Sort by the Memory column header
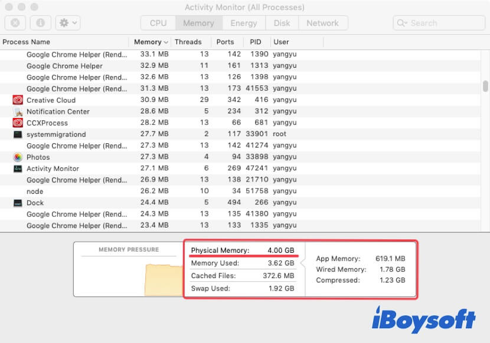490x343 pixels. click(150, 42)
